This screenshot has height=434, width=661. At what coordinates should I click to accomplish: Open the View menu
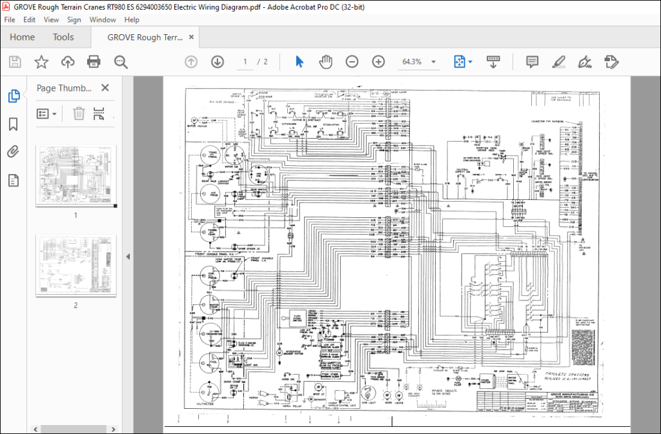click(x=52, y=20)
